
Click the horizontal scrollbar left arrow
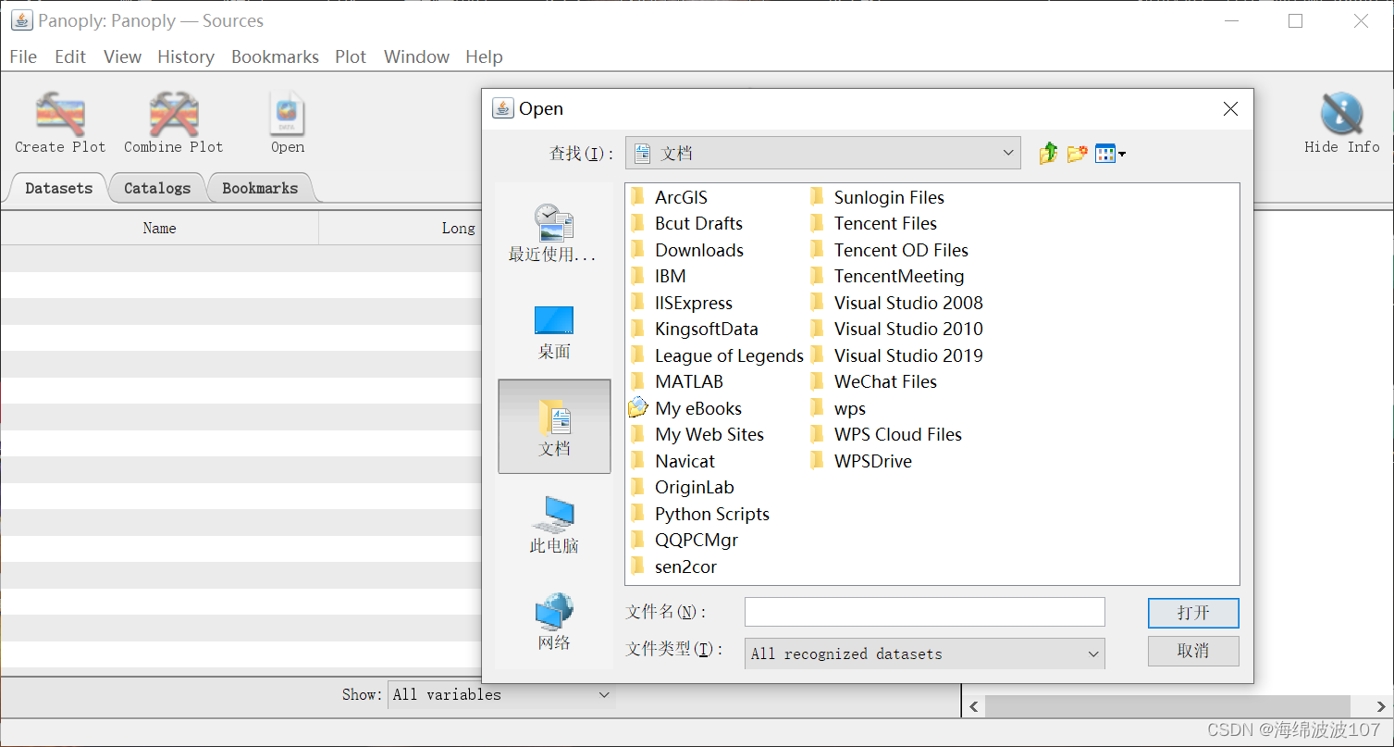pos(973,706)
